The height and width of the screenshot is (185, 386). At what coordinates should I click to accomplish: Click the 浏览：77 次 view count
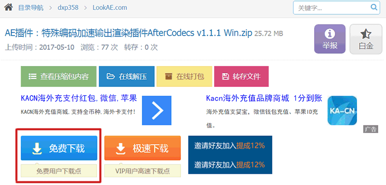pos(99,47)
